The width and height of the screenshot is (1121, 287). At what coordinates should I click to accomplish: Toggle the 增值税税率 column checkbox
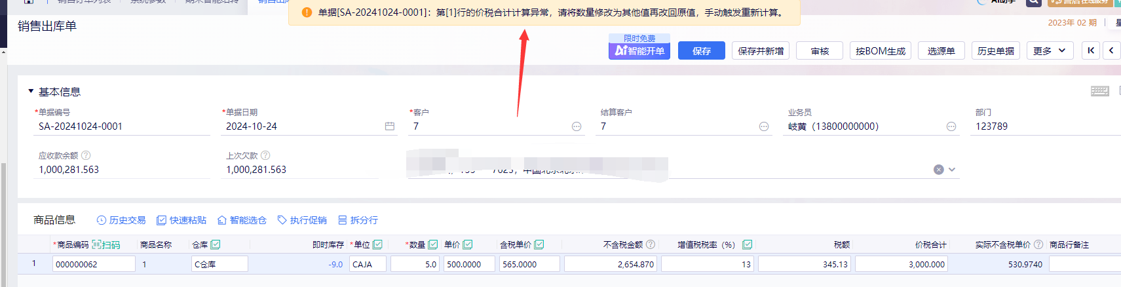(747, 244)
